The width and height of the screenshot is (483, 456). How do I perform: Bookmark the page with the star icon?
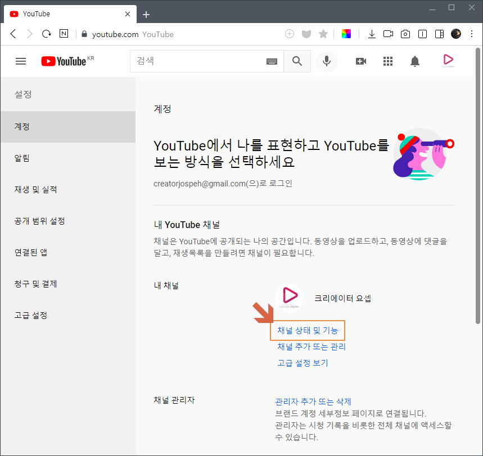[323, 34]
